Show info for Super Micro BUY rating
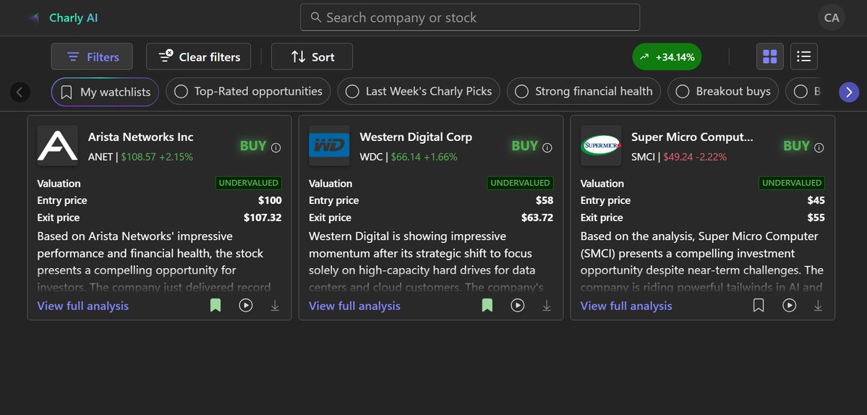The height and width of the screenshot is (415, 867). point(819,147)
